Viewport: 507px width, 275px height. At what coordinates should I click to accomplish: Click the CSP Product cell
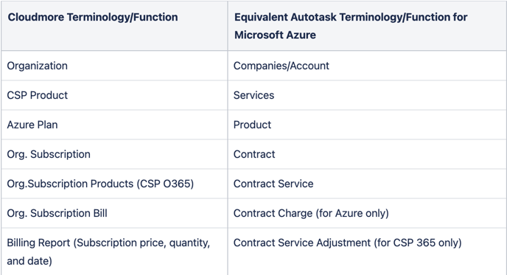pos(114,95)
